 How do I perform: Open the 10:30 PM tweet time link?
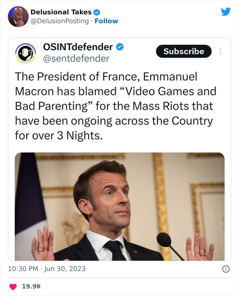pyautogui.click(x=23, y=269)
